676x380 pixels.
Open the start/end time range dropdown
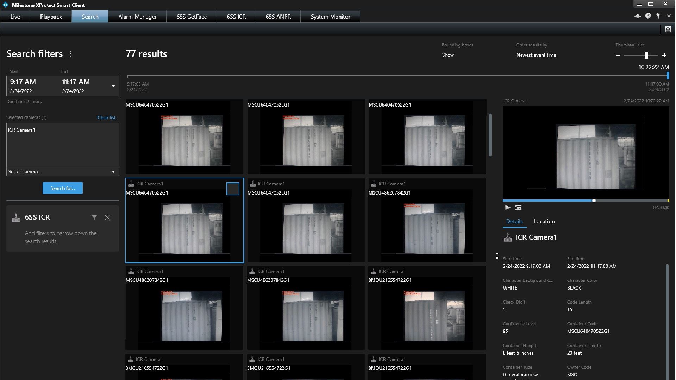click(x=113, y=86)
